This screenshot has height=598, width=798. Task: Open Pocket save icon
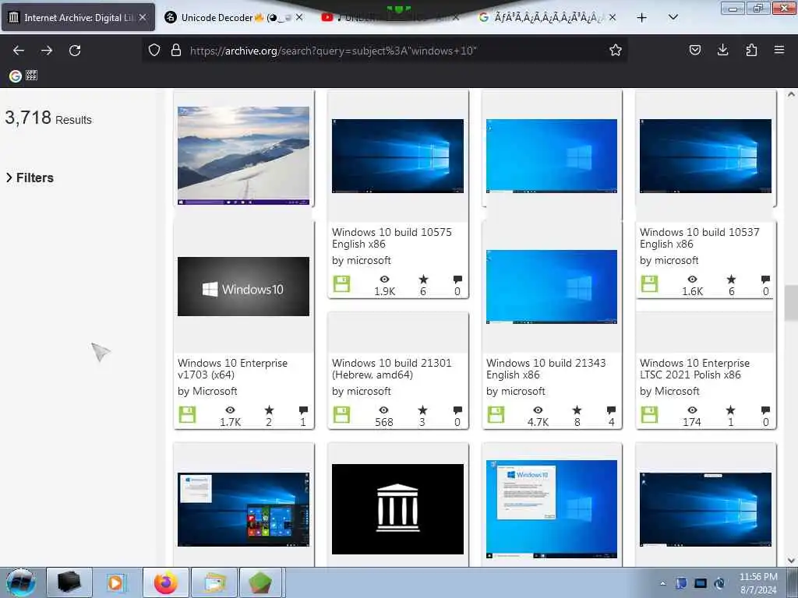[x=694, y=50]
